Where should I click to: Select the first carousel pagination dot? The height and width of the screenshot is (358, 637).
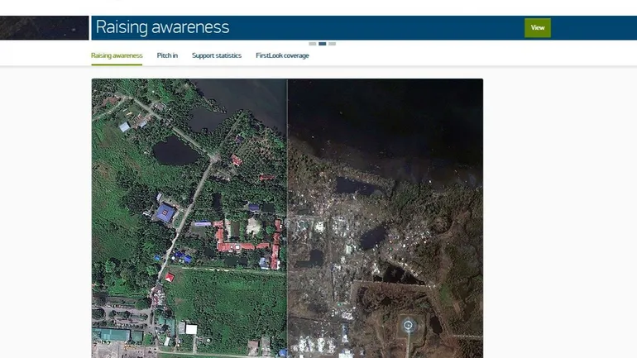(313, 43)
